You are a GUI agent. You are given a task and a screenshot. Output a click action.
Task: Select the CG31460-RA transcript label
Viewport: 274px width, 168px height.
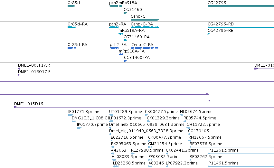point(137,37)
